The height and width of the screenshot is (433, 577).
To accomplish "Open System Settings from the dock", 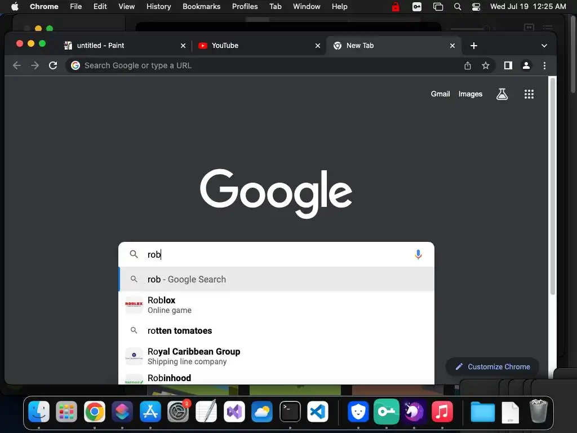I will click(x=178, y=411).
